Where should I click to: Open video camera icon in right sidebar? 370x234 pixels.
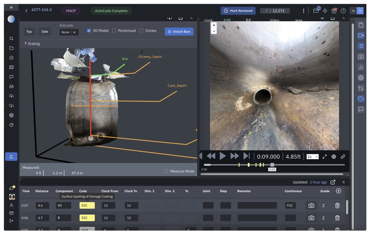pyautogui.click(x=361, y=35)
